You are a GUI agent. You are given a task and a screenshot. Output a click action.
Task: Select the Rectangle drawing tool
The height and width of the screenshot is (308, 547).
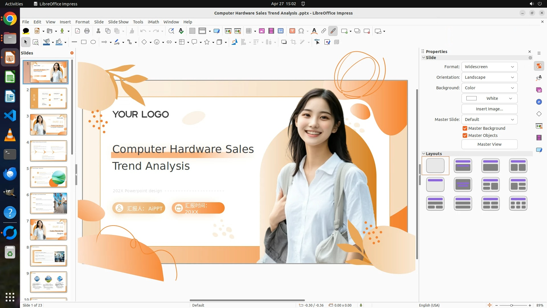(84, 42)
